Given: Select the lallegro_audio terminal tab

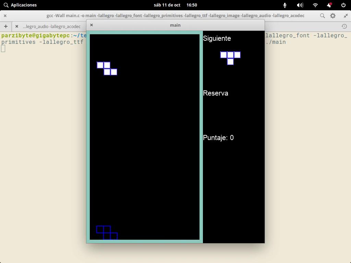Looking at the screenshot, I should (51, 26).
